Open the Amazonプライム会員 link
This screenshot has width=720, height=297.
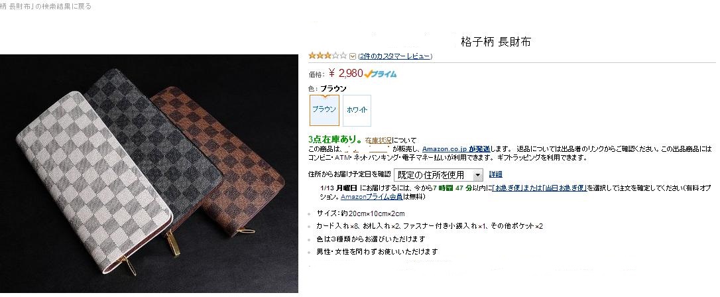tap(372, 197)
